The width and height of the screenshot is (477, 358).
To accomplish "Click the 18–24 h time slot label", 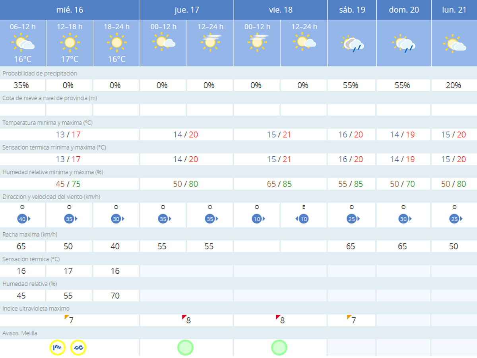I will pos(116,27).
